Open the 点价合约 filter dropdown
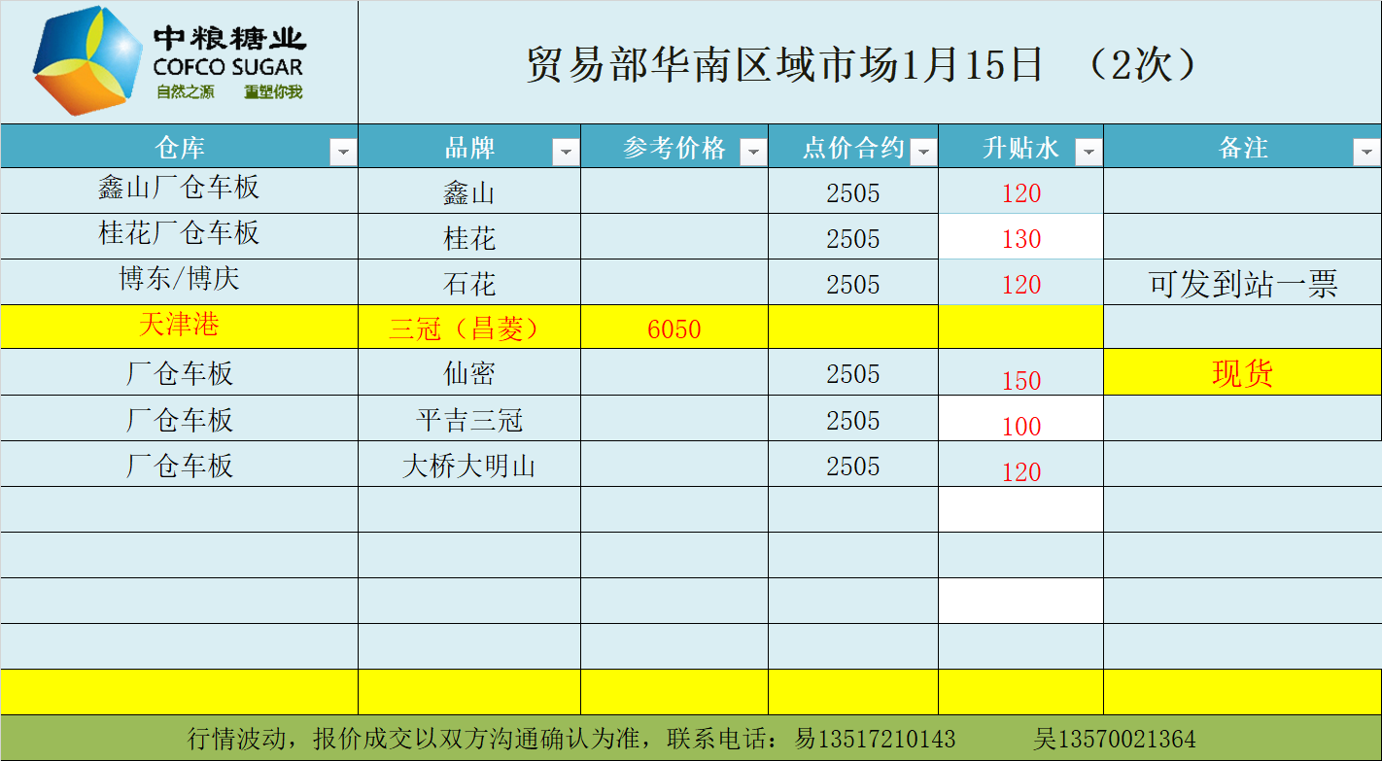 923,152
